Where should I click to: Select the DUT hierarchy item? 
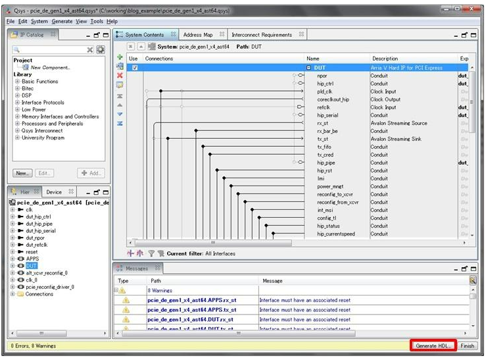coord(32,266)
